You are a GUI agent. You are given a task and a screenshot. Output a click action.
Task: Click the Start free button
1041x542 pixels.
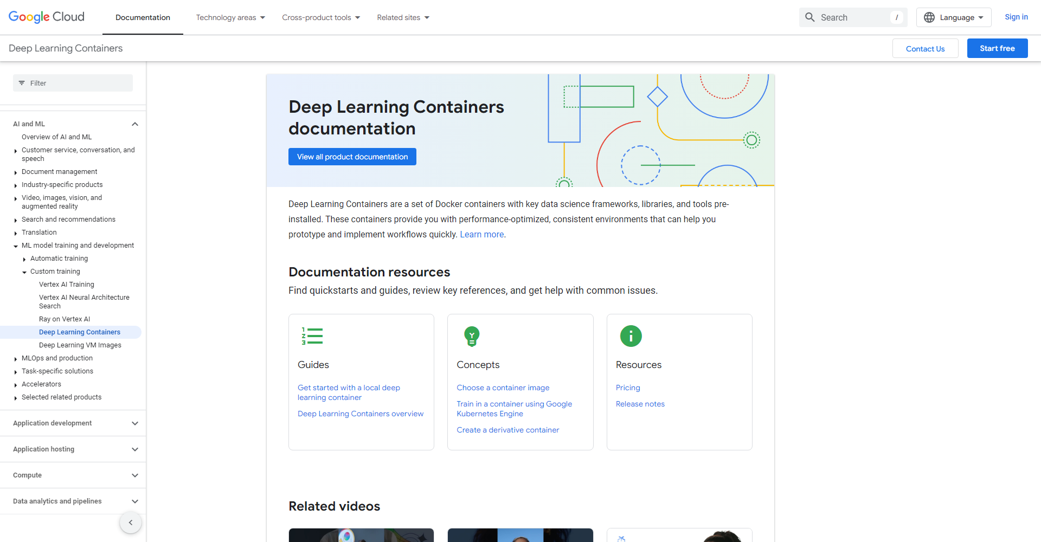997,48
